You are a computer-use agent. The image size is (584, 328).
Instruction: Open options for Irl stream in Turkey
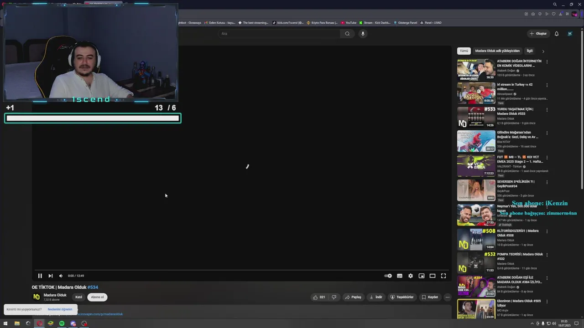click(547, 85)
